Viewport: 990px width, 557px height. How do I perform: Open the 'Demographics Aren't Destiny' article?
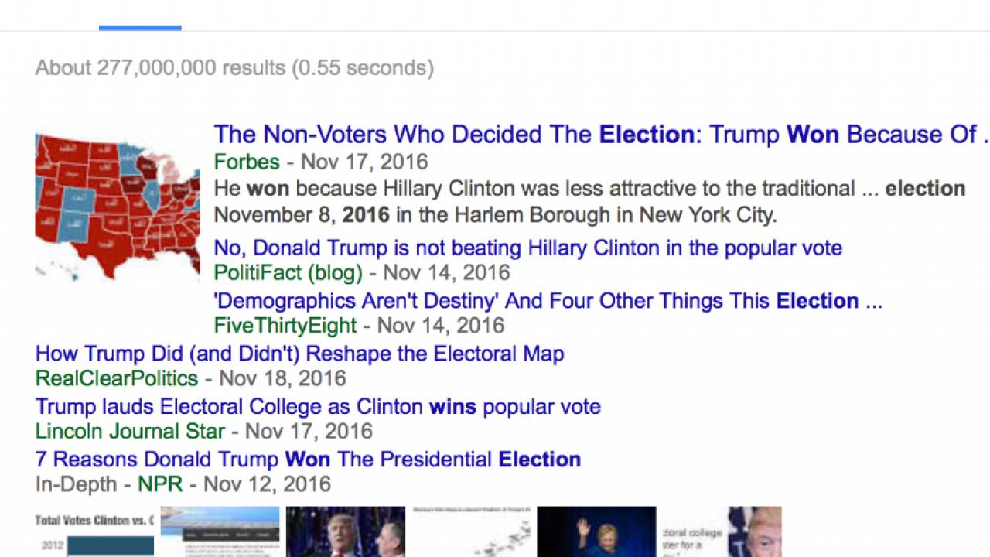548,301
